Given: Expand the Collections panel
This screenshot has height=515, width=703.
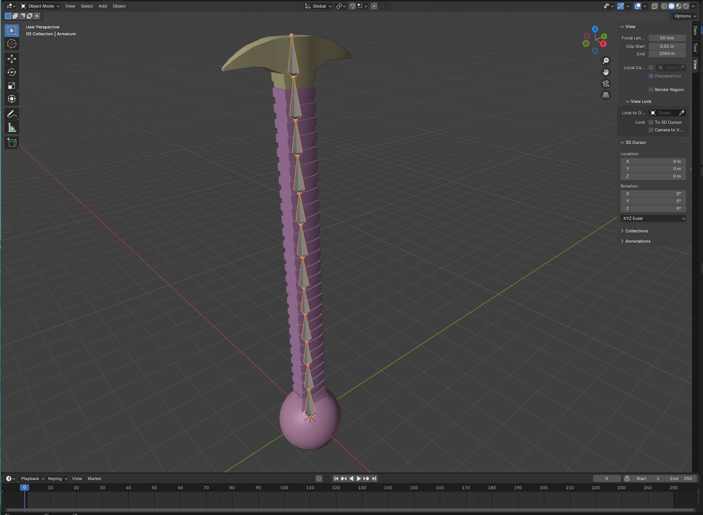Looking at the screenshot, I should 637,231.
